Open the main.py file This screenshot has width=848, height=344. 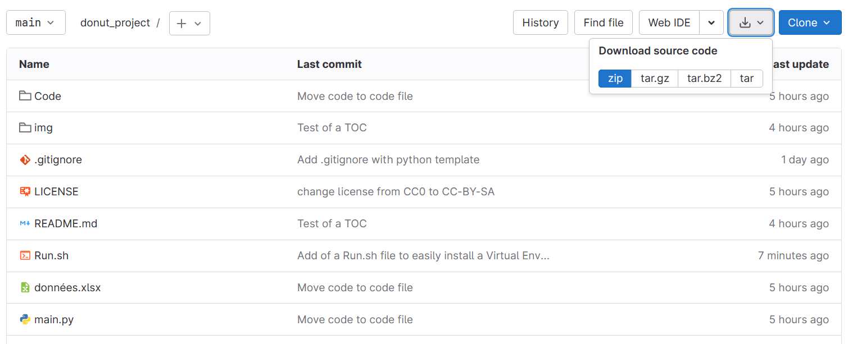coord(54,319)
